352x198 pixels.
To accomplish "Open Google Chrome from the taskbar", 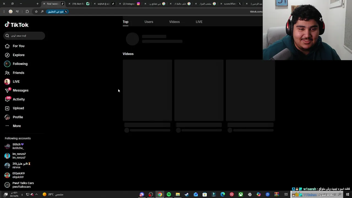I will pyautogui.click(x=160, y=194).
